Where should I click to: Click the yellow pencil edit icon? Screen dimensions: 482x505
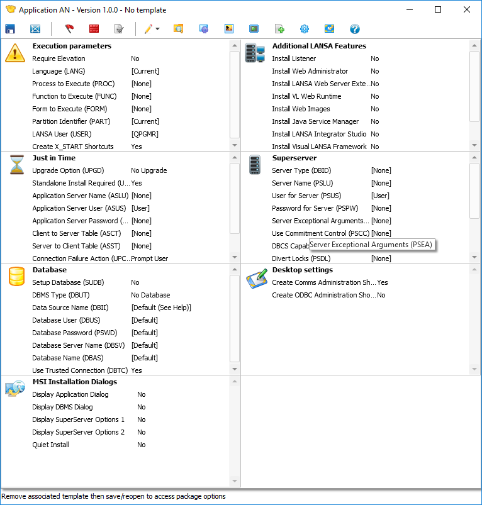click(x=149, y=29)
